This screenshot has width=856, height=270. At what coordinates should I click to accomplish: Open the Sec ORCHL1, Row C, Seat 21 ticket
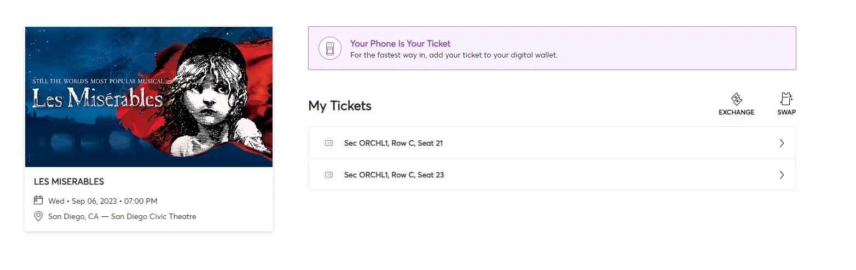393,143
